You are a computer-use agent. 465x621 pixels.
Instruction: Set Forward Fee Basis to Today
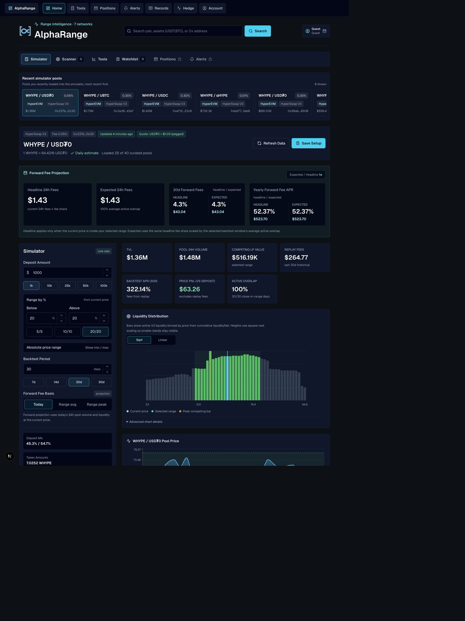pyautogui.click(x=38, y=405)
